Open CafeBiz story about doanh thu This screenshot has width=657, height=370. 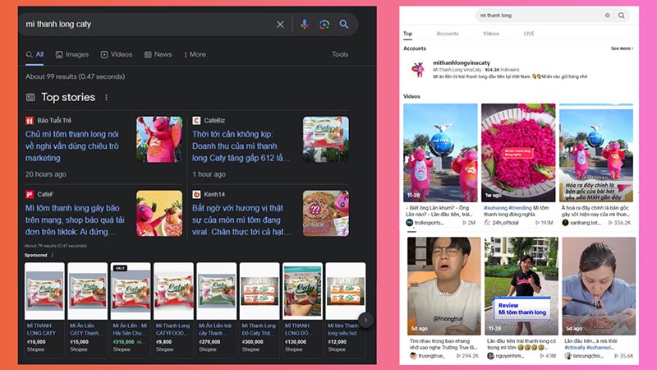(241, 146)
